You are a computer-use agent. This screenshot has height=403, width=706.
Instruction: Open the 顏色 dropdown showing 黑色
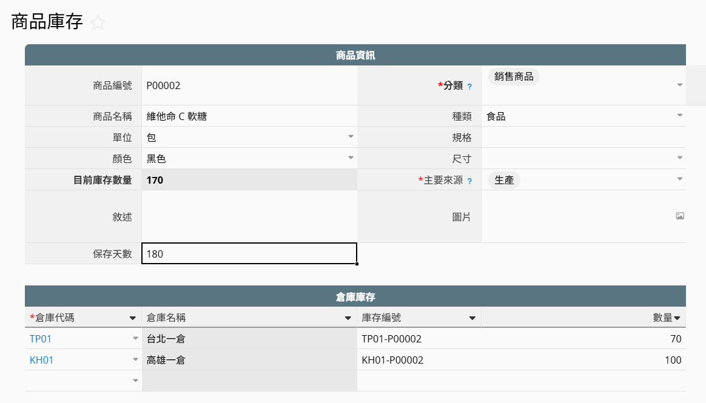pos(351,158)
